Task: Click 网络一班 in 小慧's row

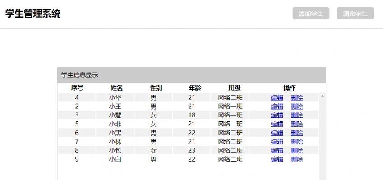Action: [x=231, y=115]
